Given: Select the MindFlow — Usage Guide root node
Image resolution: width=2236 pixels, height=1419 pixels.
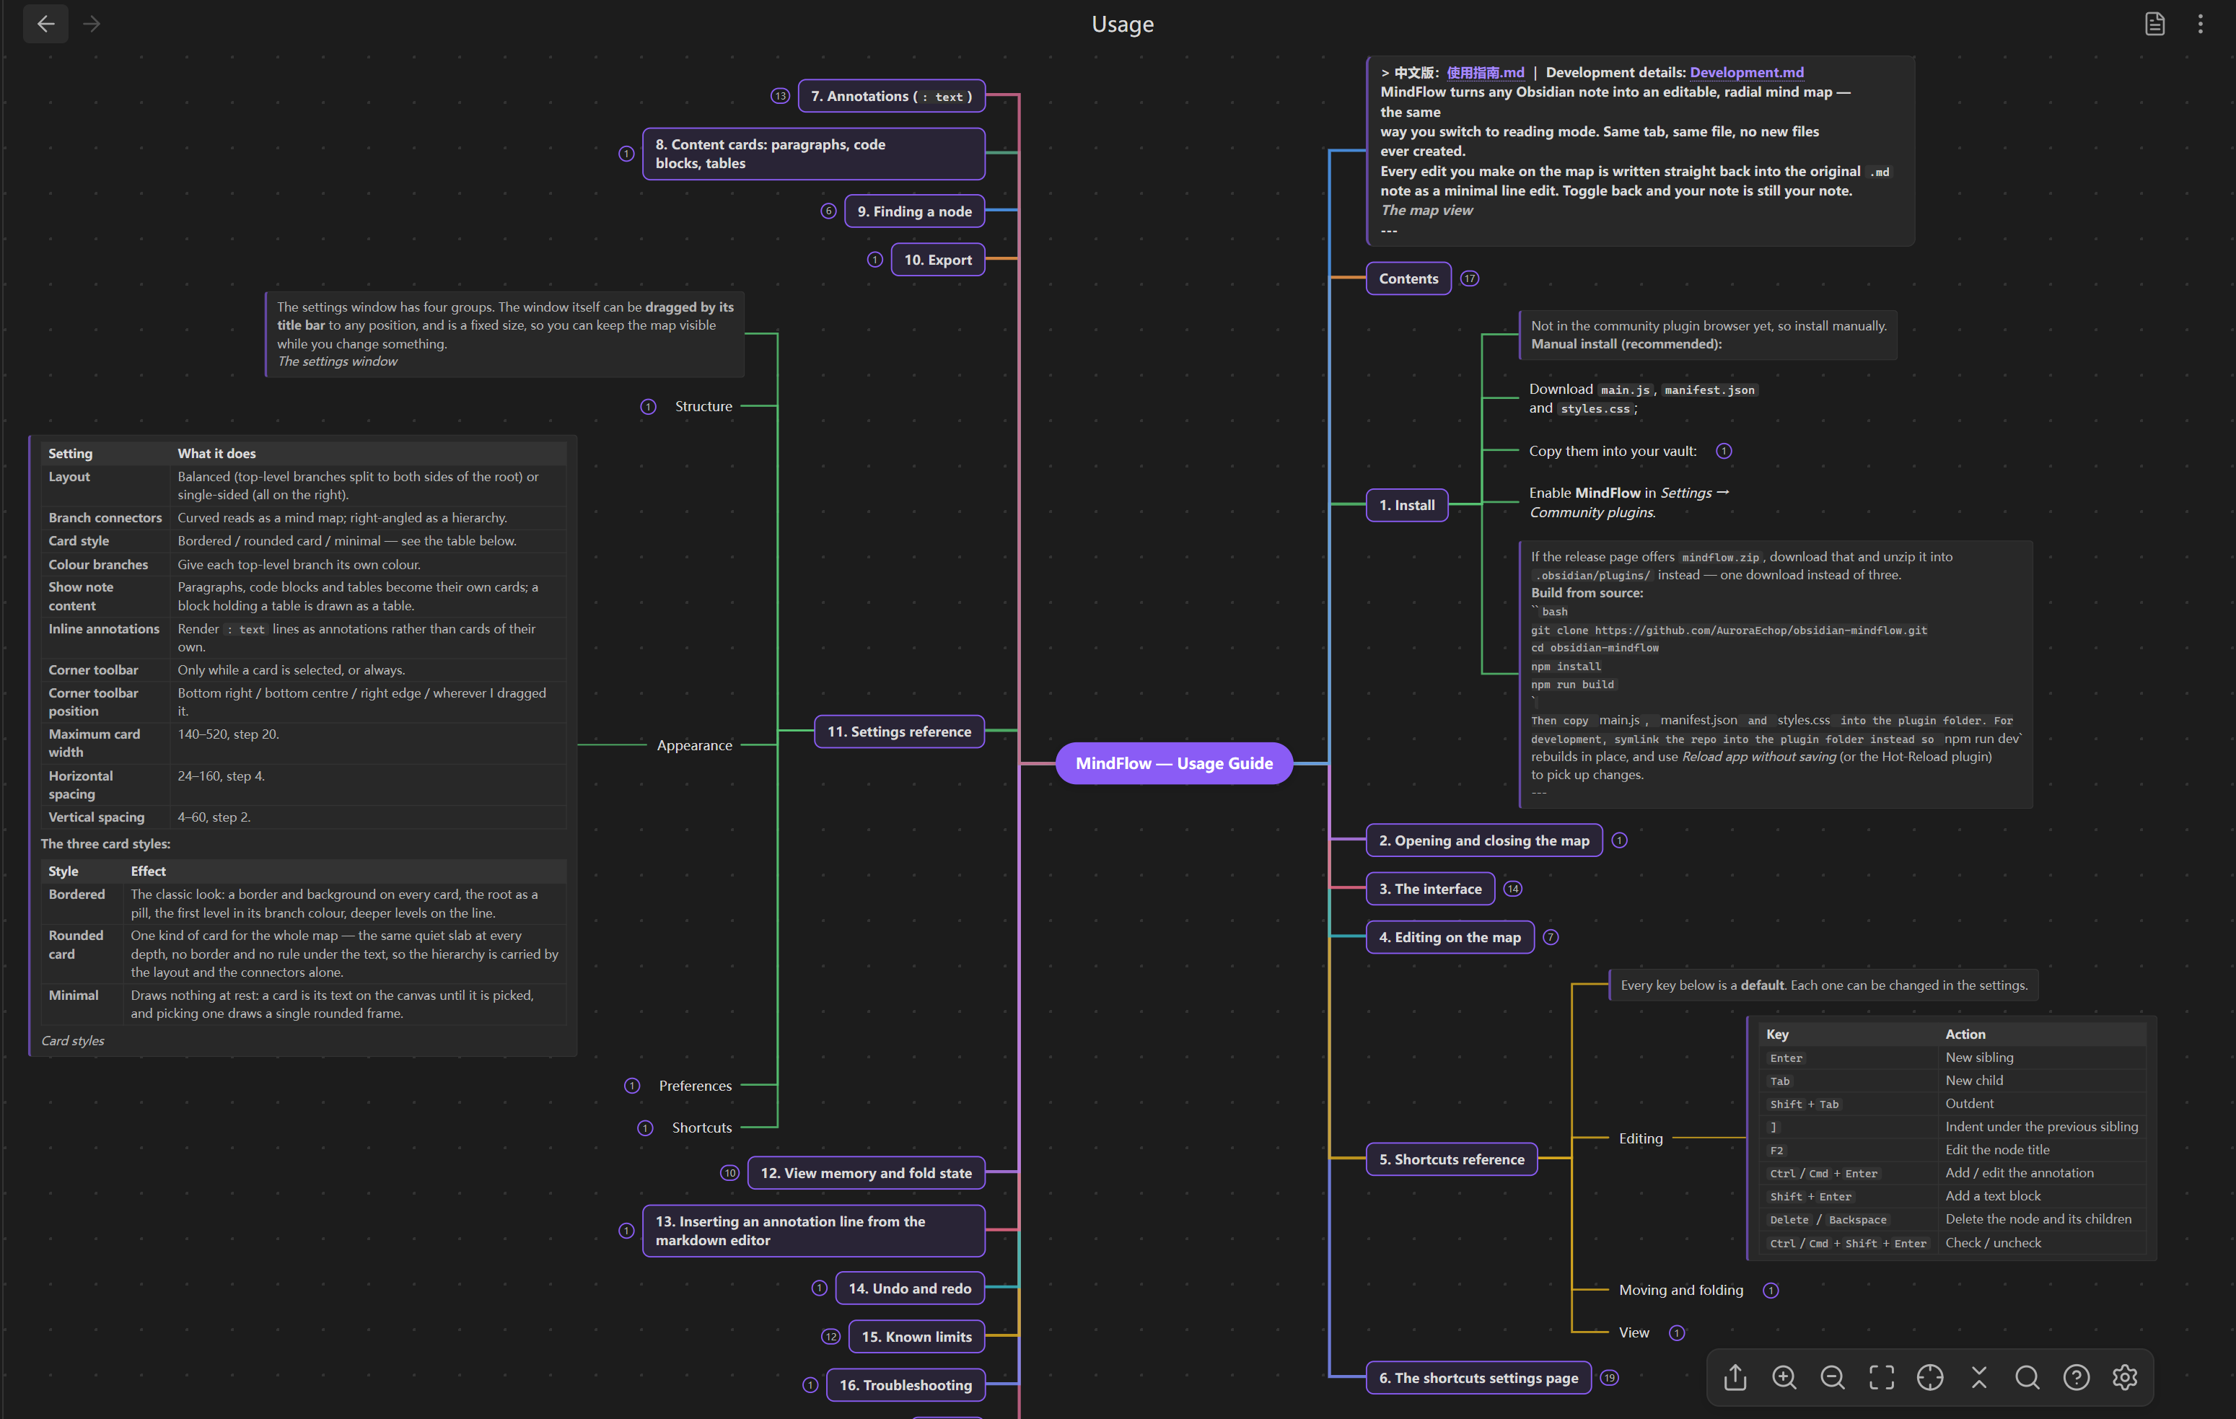Looking at the screenshot, I should pyautogui.click(x=1174, y=763).
